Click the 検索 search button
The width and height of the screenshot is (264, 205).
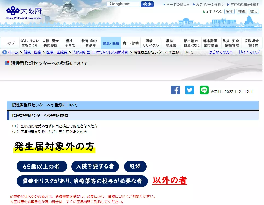147,4
